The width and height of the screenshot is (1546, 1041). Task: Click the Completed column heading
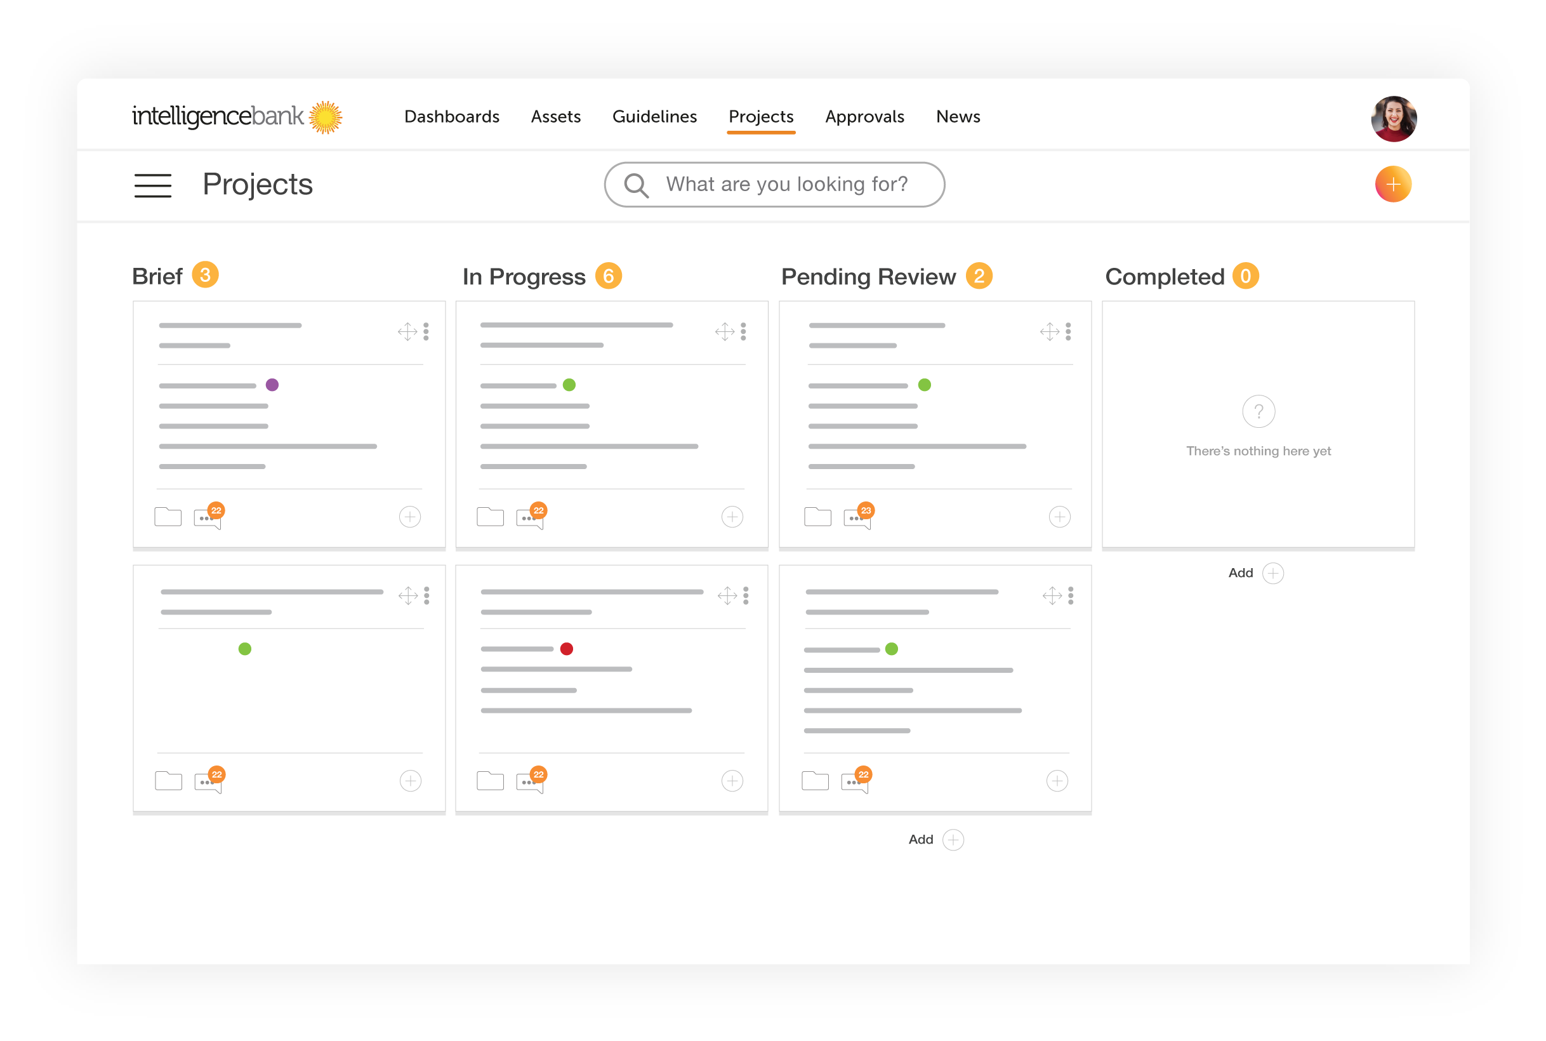(1165, 276)
